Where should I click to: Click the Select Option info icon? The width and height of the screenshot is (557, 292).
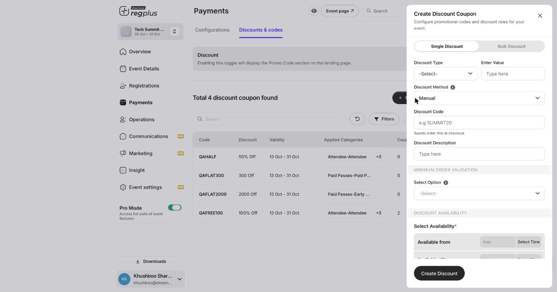(446, 183)
